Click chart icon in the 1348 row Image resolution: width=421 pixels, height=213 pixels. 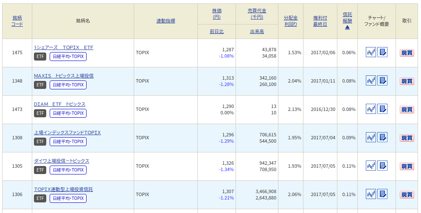click(x=371, y=80)
